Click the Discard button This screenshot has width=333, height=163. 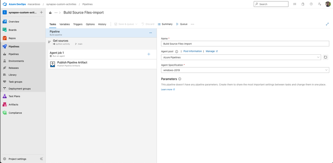coord(148,24)
